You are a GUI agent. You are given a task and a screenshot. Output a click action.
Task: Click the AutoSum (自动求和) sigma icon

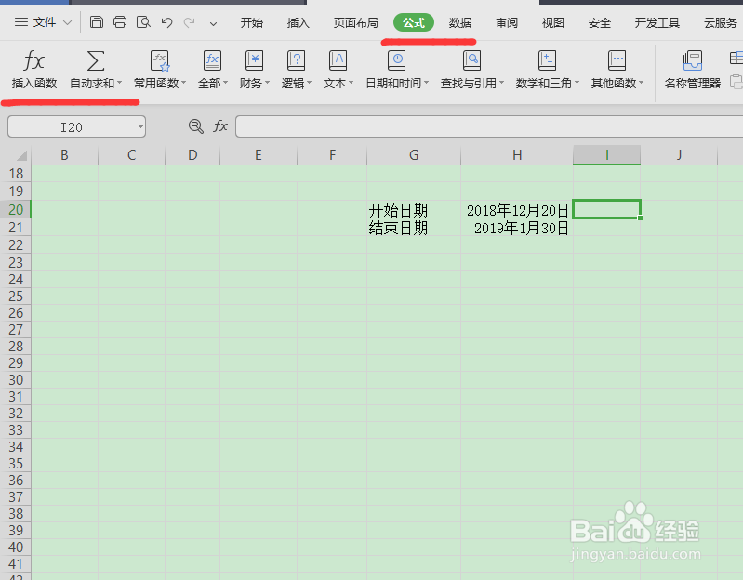[95, 61]
